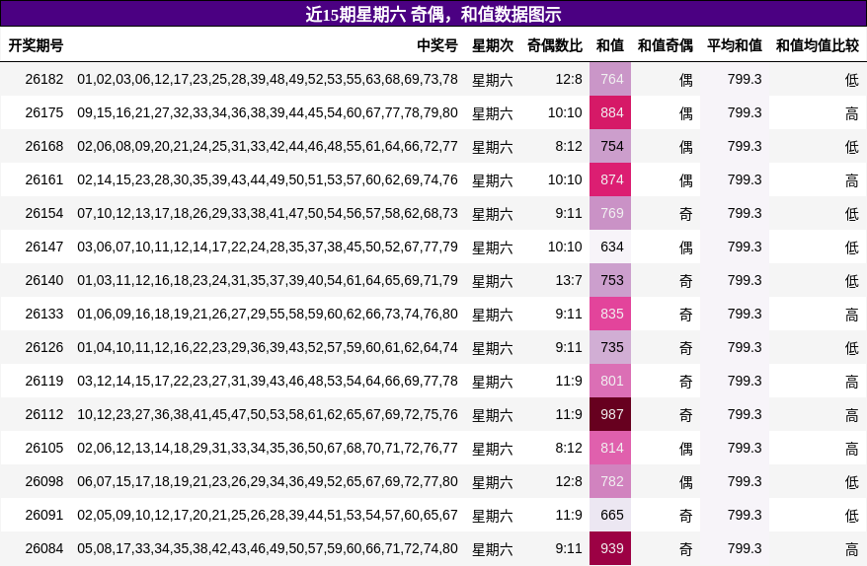Select draw number 26112

(44, 414)
